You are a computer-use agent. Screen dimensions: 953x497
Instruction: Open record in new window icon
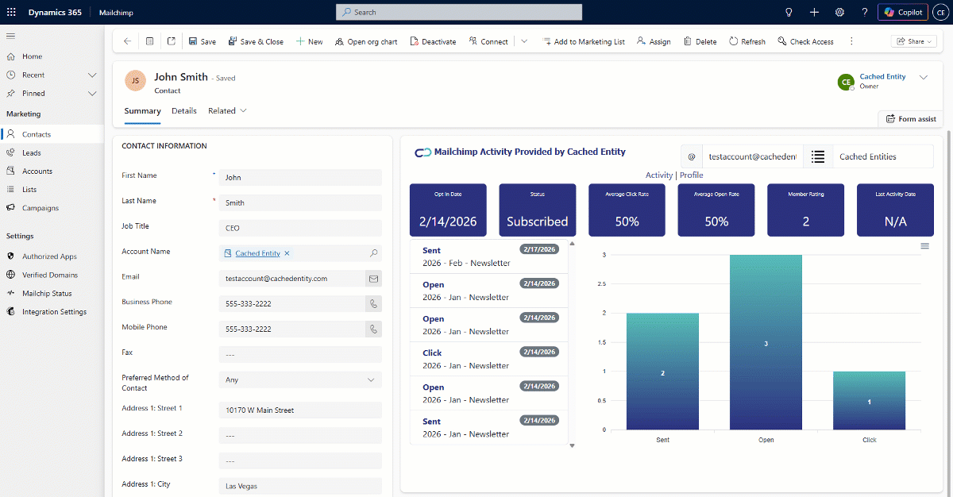click(x=171, y=41)
